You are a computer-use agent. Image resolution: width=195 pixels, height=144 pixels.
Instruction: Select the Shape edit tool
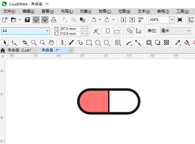(14, 42)
